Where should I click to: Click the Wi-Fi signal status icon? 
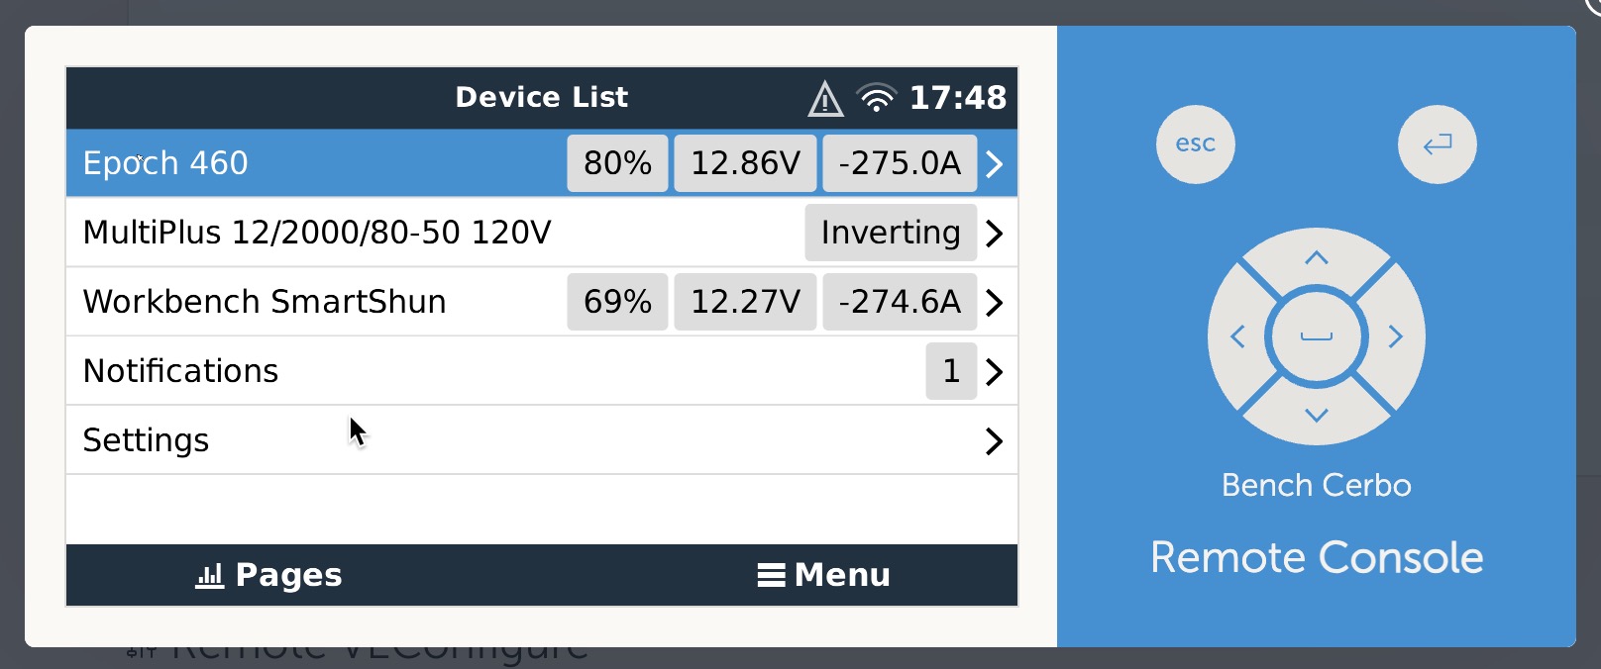click(x=877, y=98)
